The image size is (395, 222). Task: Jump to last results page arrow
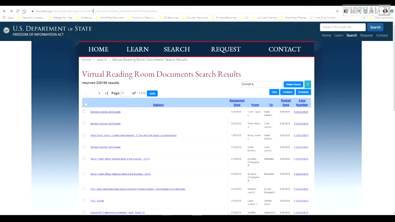(106, 93)
